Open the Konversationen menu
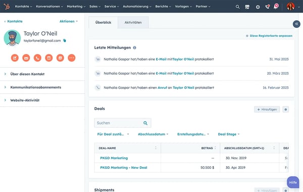 click(49, 7)
